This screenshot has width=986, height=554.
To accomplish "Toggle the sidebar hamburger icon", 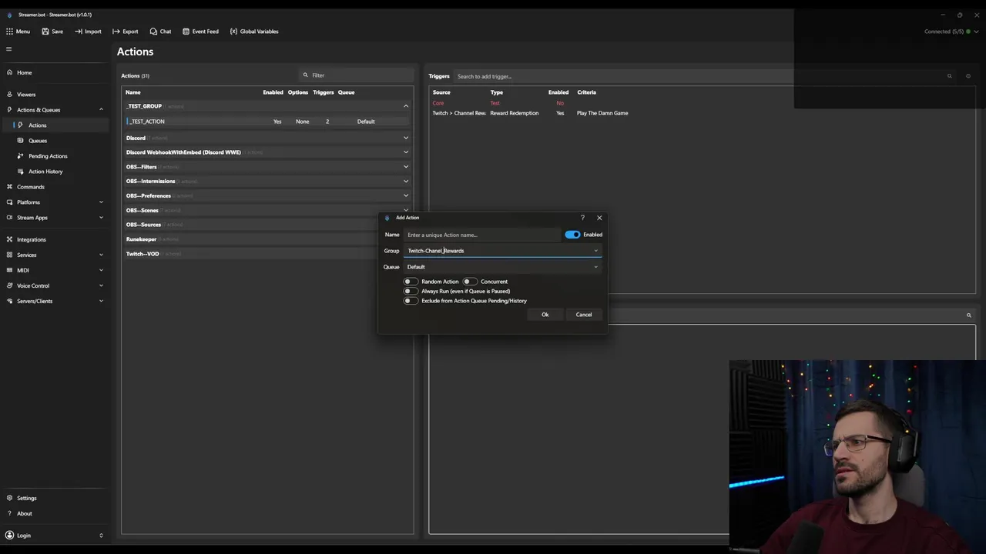I will [9, 49].
